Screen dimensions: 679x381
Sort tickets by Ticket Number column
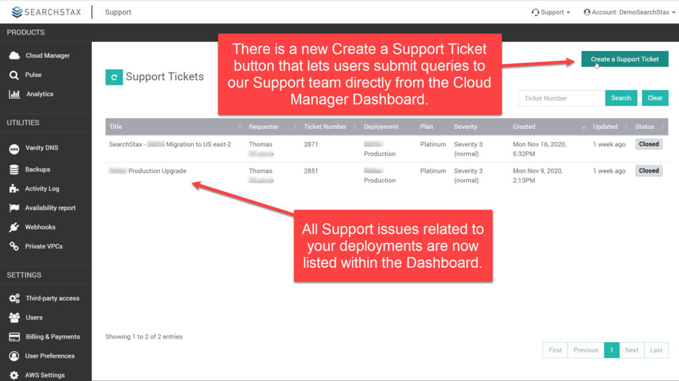pyautogui.click(x=330, y=126)
